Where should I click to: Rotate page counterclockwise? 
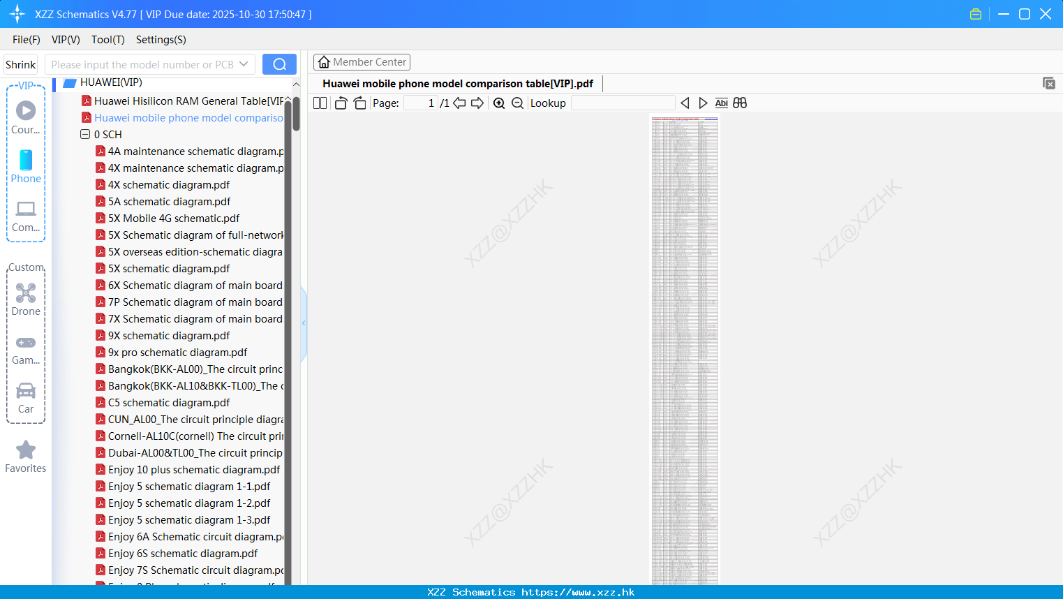click(341, 103)
